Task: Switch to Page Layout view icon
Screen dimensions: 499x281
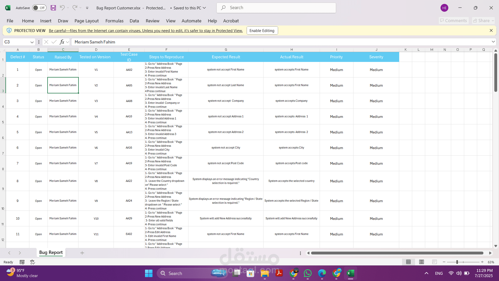Action: click(422, 262)
